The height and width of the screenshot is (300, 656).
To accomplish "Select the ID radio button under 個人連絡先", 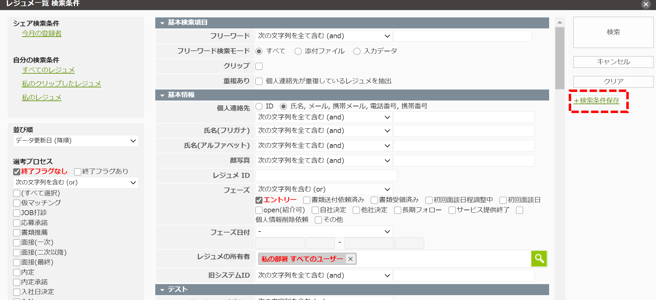I will (259, 106).
